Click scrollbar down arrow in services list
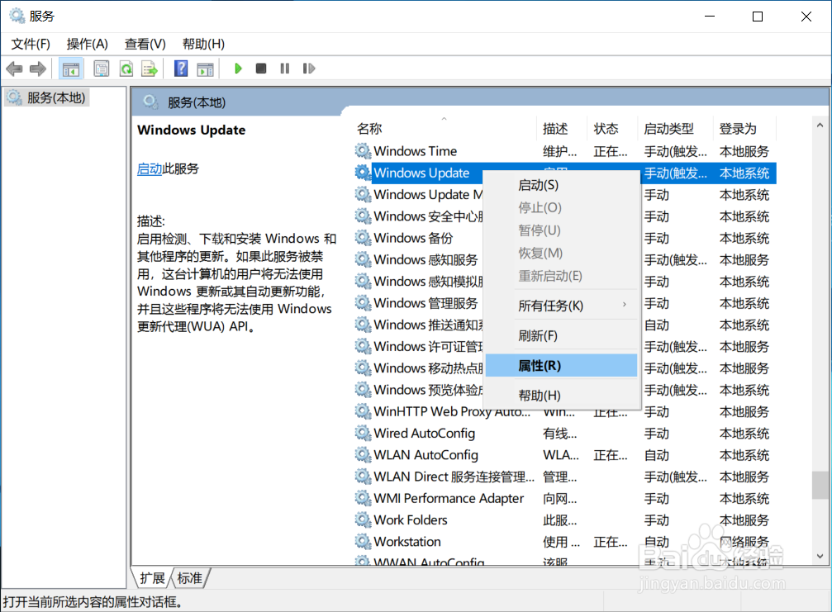The width and height of the screenshot is (832, 612). 820,557
